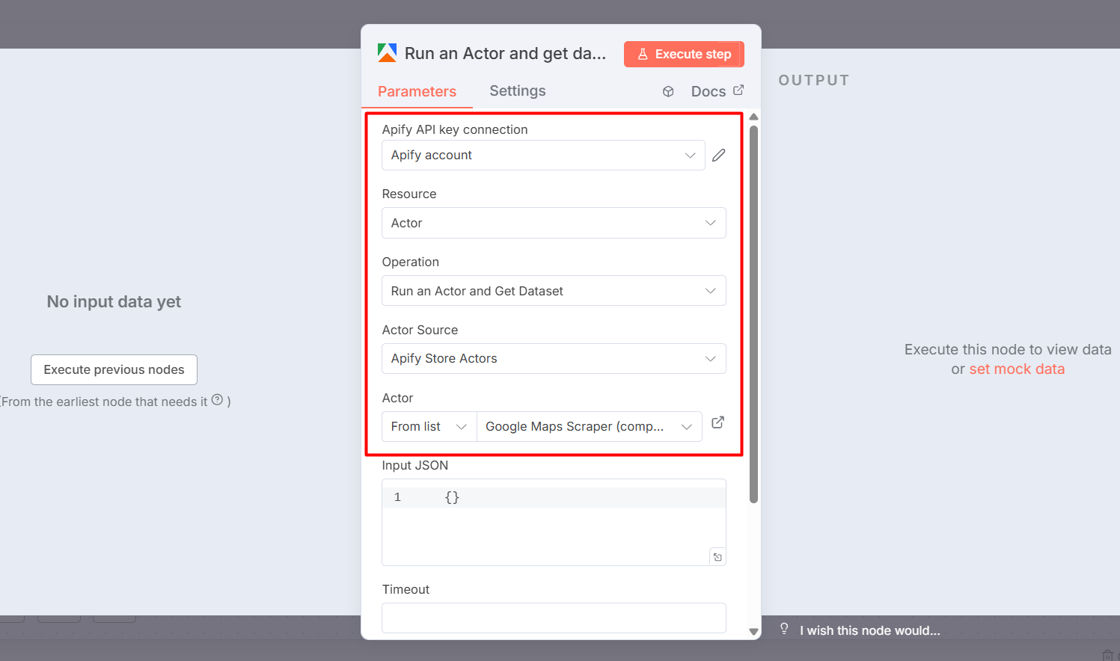Click the cube icon beside Docs
This screenshot has width=1120, height=661.
(668, 91)
